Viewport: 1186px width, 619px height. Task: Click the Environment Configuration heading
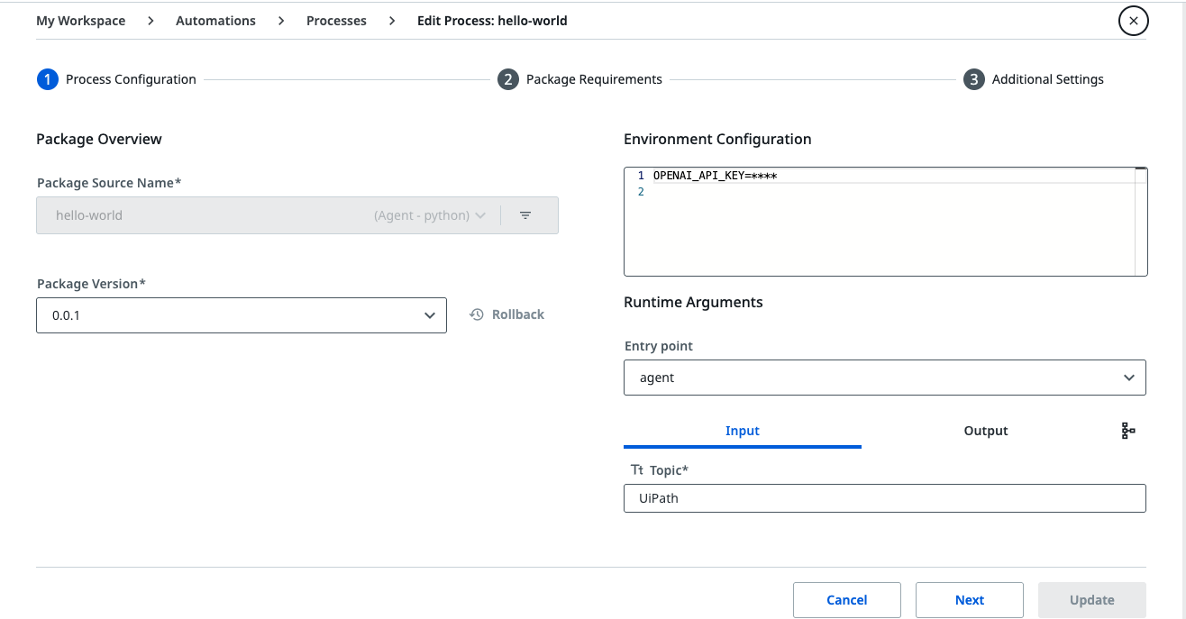point(717,139)
